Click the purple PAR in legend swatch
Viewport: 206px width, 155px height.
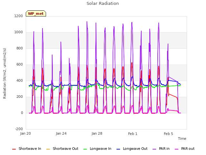pyautogui.click(x=154, y=149)
